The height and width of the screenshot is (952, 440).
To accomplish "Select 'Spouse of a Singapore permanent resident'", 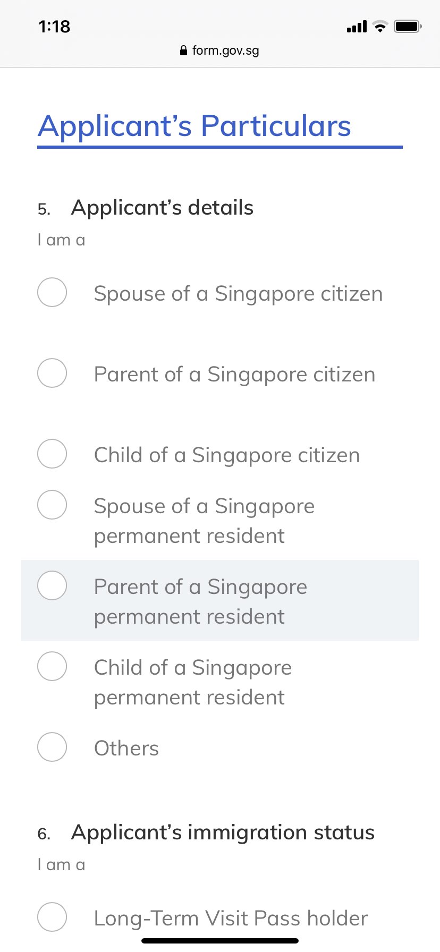I will [x=52, y=505].
